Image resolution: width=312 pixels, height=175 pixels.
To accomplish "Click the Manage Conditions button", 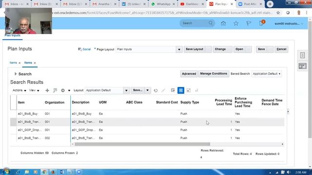I will click(x=214, y=73).
